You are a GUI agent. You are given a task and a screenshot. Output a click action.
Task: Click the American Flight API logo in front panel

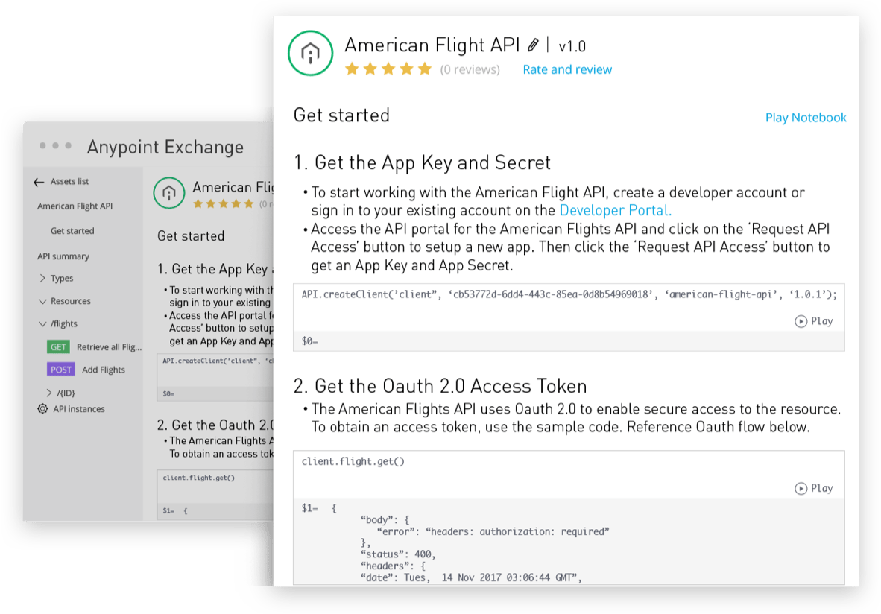tap(310, 53)
